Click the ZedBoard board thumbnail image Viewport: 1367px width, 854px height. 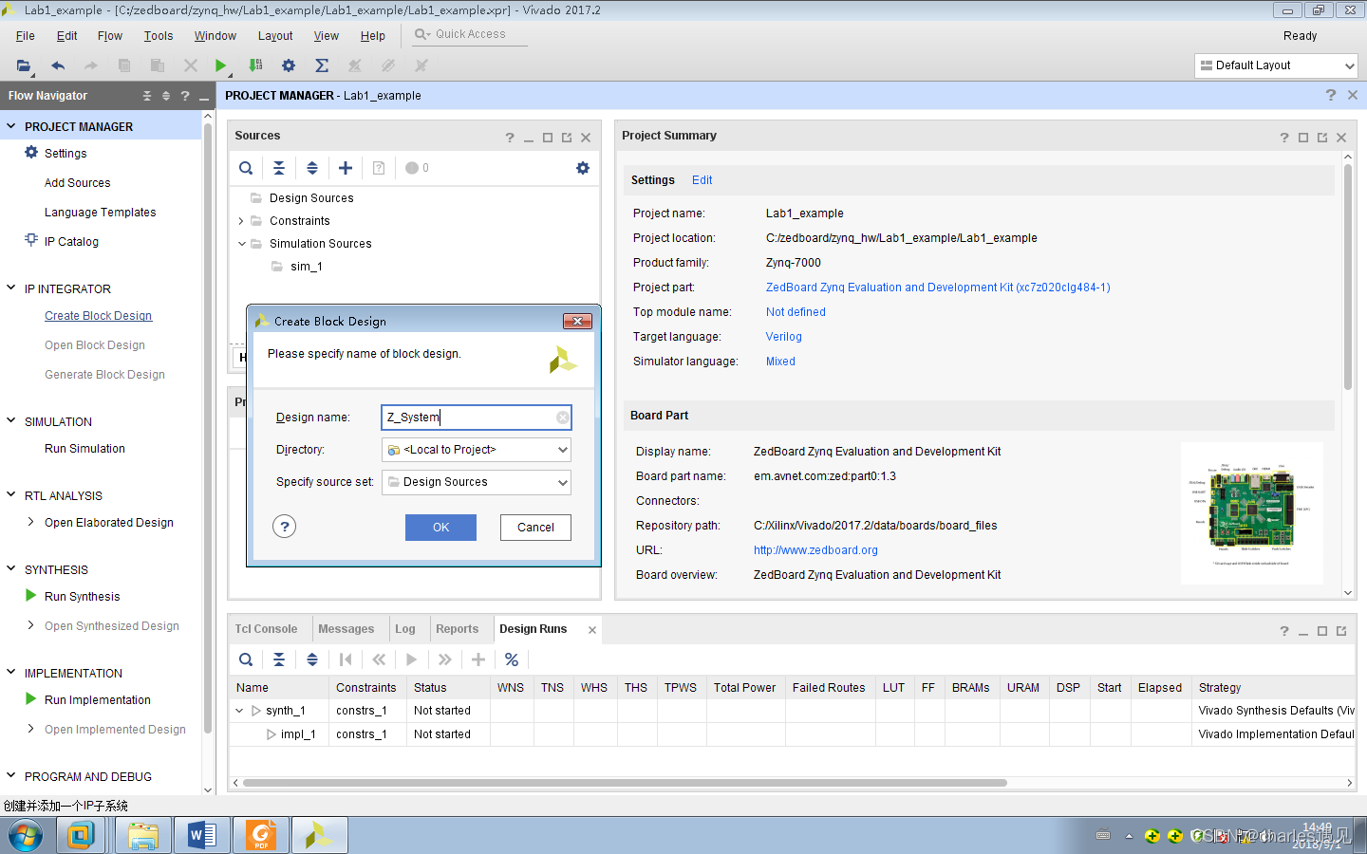click(x=1252, y=512)
